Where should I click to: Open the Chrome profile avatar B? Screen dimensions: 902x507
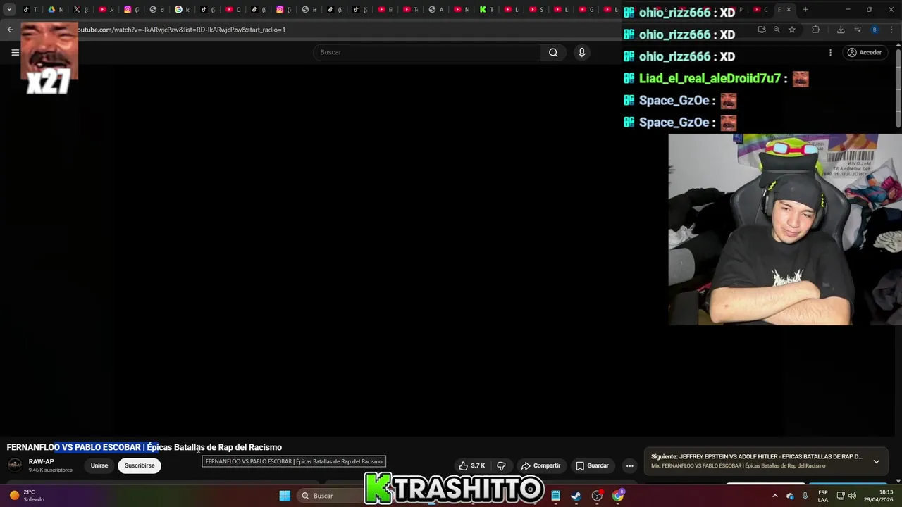[x=875, y=30]
